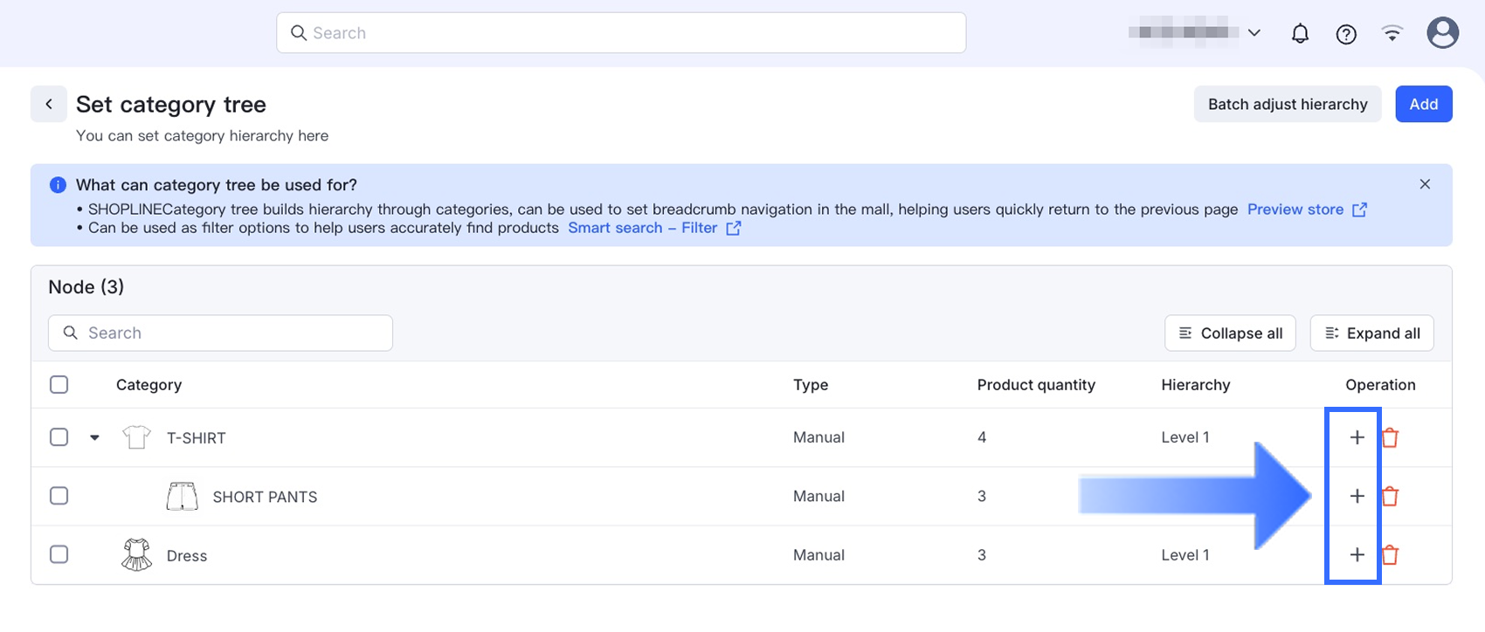Collapse the T-SHIRT category tree arrow
The height and width of the screenshot is (632, 1485).
(x=94, y=438)
